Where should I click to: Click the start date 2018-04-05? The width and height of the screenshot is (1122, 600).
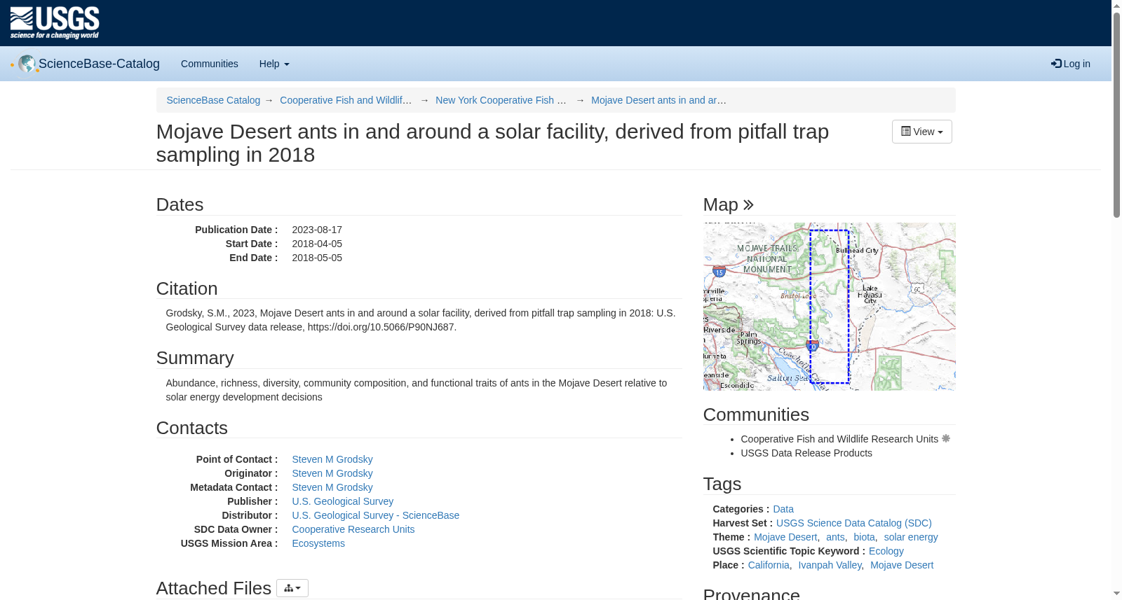click(317, 244)
